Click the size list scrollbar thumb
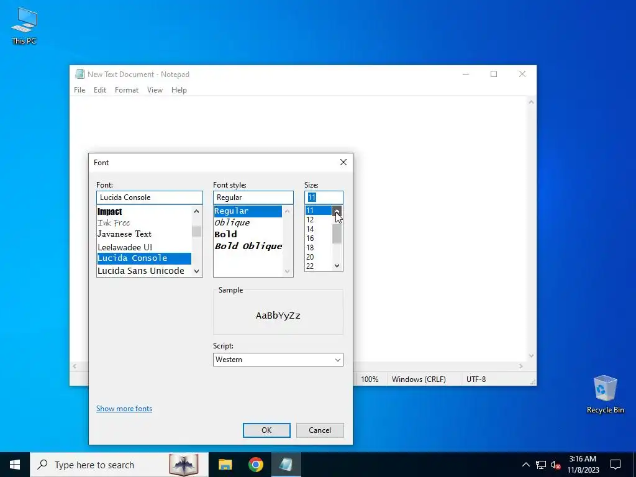636x477 pixels. click(x=337, y=234)
